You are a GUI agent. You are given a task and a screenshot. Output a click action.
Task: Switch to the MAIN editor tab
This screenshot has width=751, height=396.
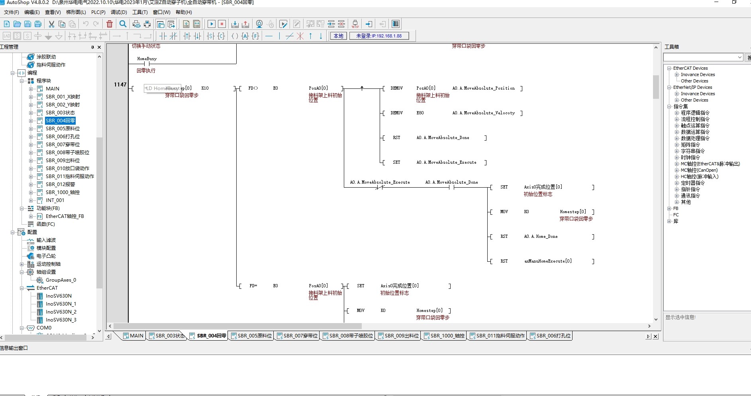tap(133, 336)
